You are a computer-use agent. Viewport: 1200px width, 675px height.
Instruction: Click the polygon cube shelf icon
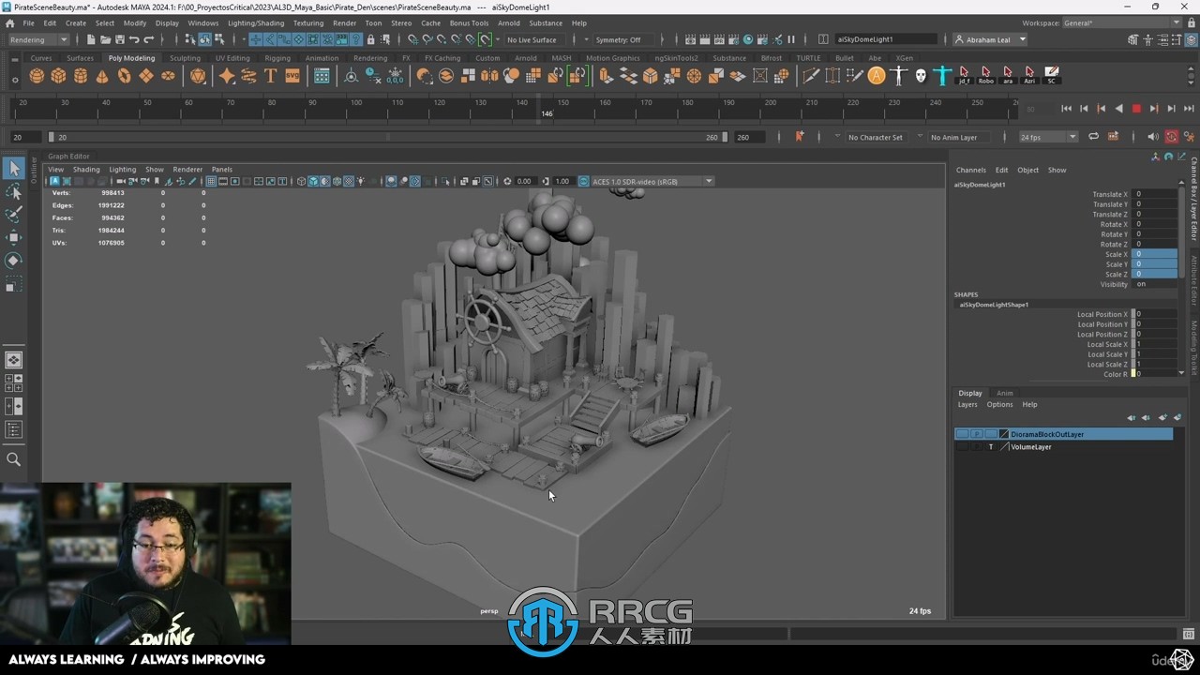tap(58, 76)
